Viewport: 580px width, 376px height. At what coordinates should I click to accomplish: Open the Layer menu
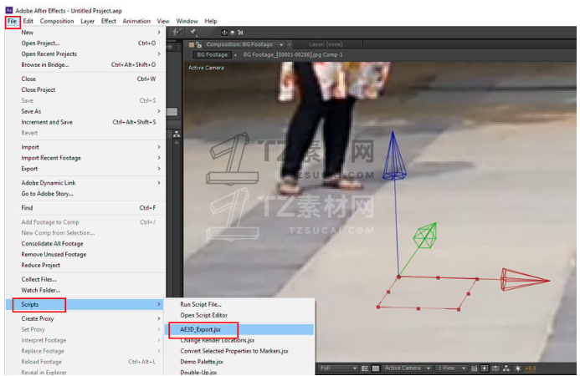tap(88, 22)
